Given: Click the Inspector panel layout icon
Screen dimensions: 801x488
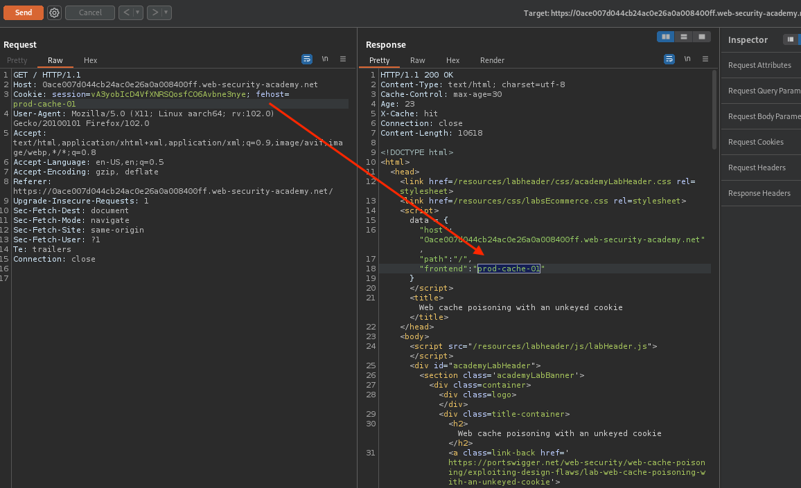Looking at the screenshot, I should pyautogui.click(x=790, y=40).
